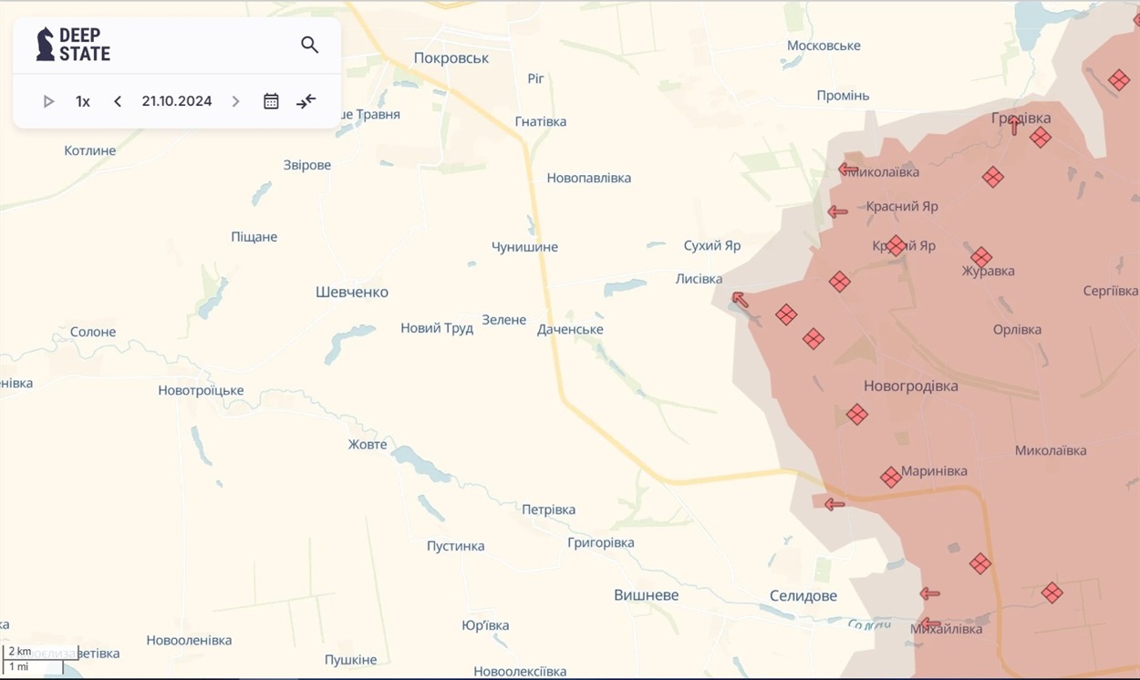This screenshot has height=680, width=1140.
Task: Click the Промінь village label
Action: (x=843, y=96)
